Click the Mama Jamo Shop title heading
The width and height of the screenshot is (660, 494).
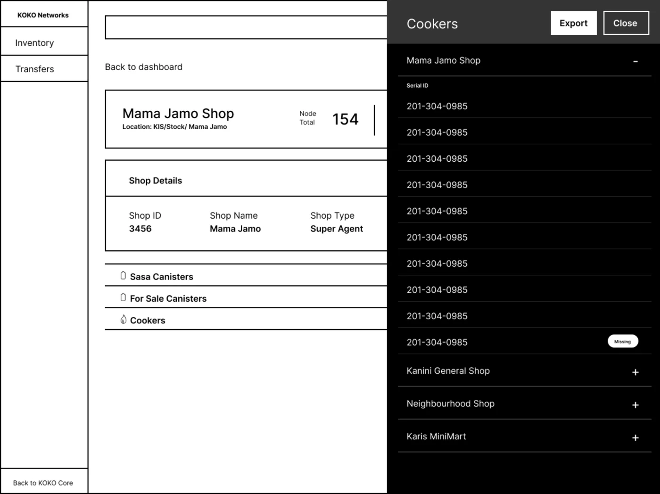(178, 114)
